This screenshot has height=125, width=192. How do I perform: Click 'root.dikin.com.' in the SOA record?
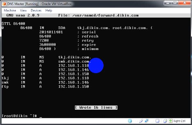tap(130, 28)
